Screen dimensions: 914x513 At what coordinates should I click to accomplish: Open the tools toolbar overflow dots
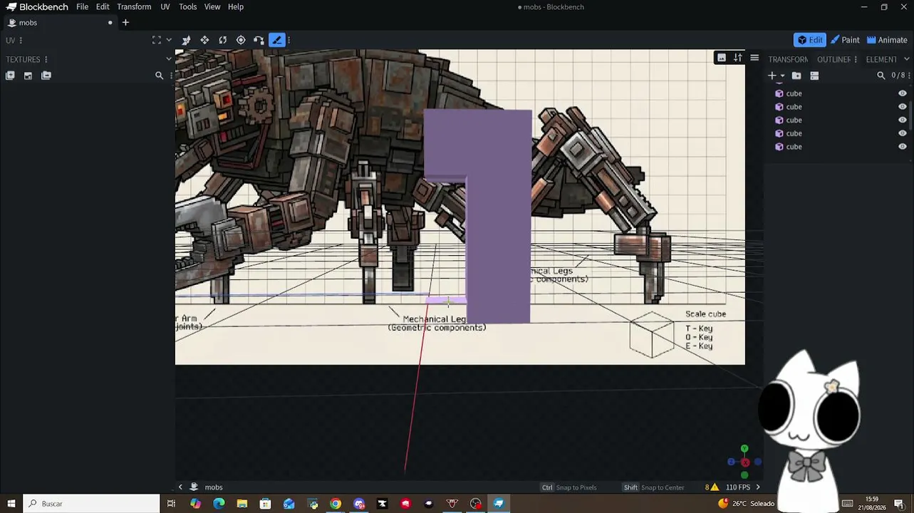point(289,40)
